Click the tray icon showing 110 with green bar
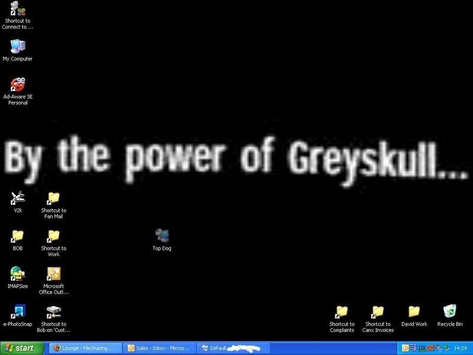Viewport: 473px width, 355px height. 422,348
